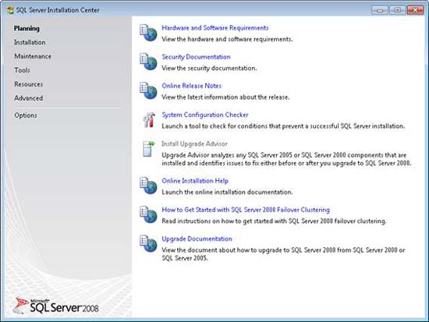The width and height of the screenshot is (429, 322).
Task: Select Options in the left sidebar
Action: 26,115
